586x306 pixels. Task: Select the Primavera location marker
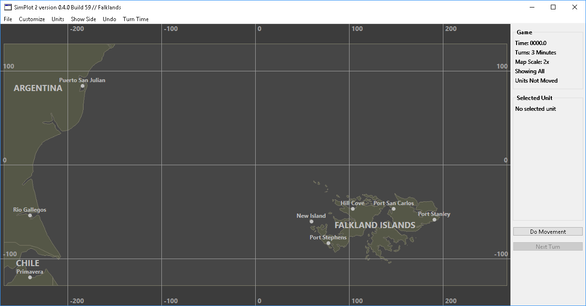pyautogui.click(x=30, y=277)
